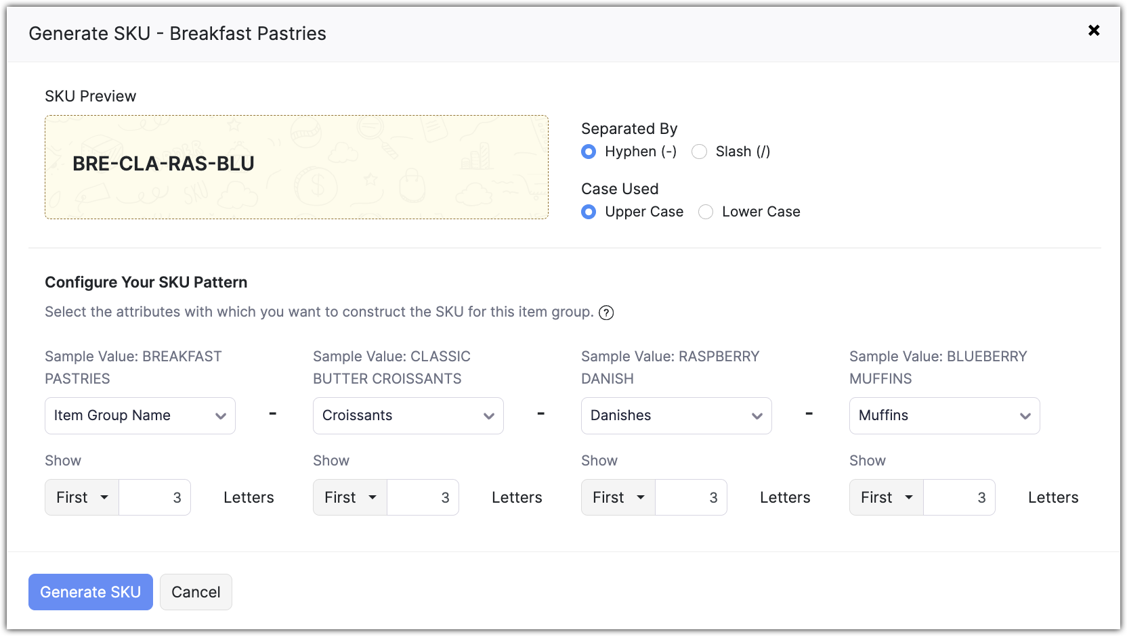Open the Item Group Name attribute dropdown

tap(140, 415)
